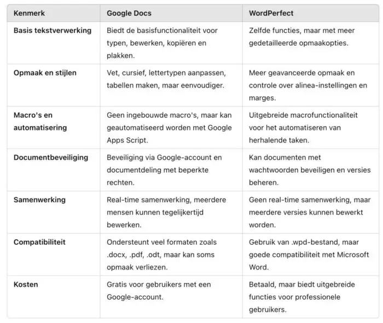The width and height of the screenshot is (383, 323).
Task: Select the Samenwerking row label
Action: tap(39, 200)
